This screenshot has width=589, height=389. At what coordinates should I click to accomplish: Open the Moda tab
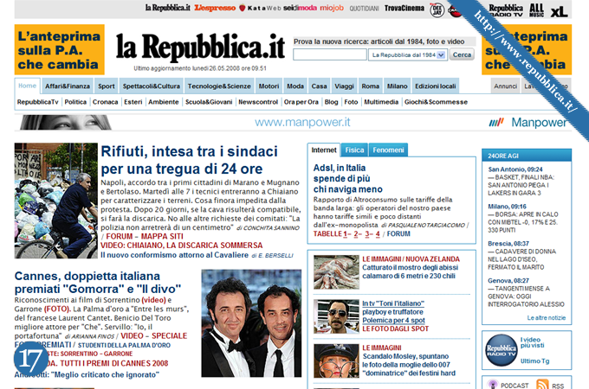tap(295, 86)
